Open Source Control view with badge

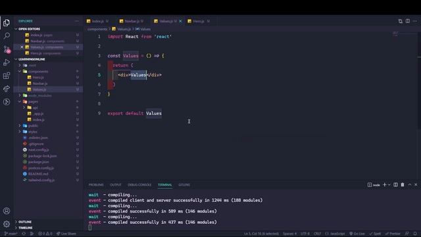[x=7, y=49]
